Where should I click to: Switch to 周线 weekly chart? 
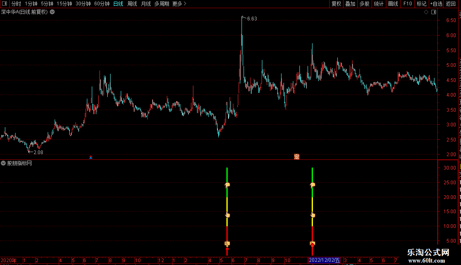(x=132, y=4)
